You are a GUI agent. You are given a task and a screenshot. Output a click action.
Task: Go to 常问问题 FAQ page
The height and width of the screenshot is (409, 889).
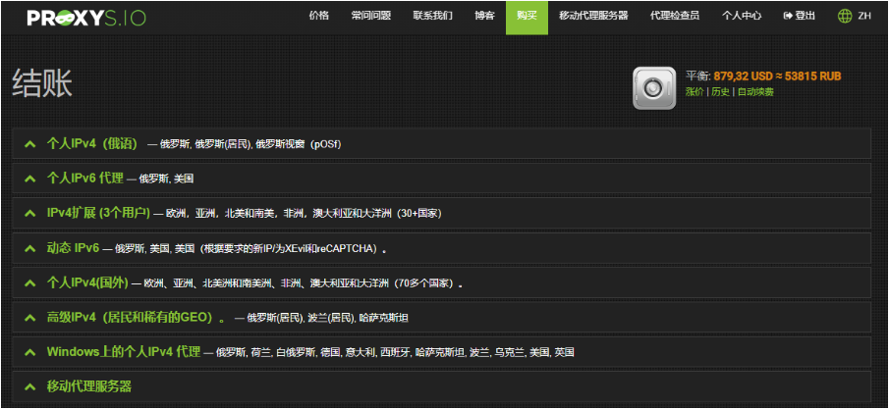(x=371, y=16)
